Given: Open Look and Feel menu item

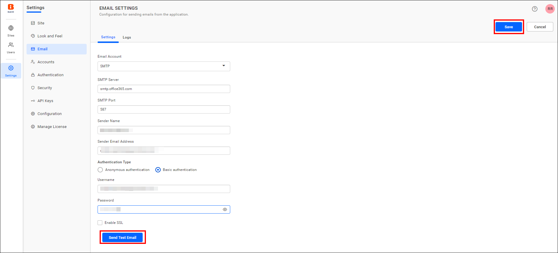Looking at the screenshot, I should 57,36.
